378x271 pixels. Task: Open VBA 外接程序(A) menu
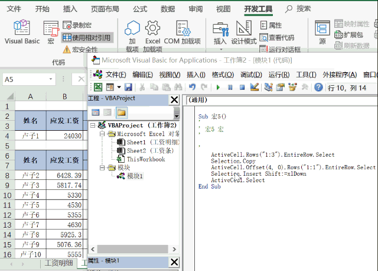[340, 75]
